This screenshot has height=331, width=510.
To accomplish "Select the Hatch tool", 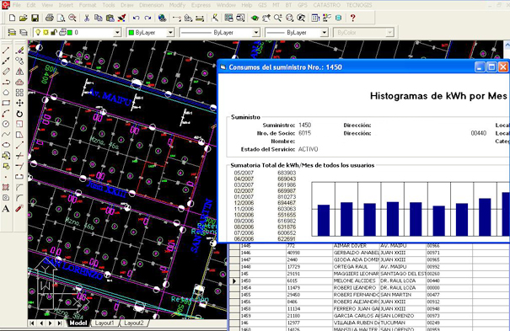I will [6, 187].
